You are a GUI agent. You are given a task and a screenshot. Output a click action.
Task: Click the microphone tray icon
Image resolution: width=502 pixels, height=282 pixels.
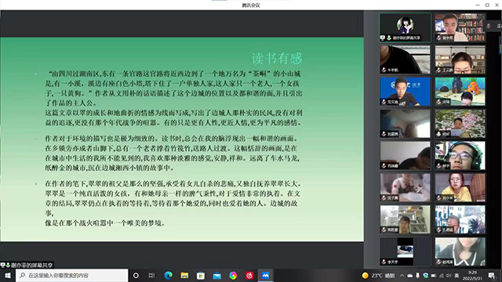click(x=417, y=275)
